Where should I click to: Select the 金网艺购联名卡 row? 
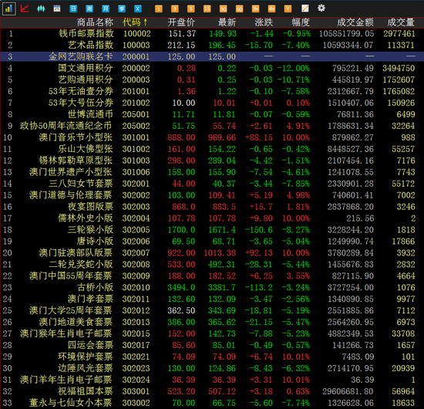click(212, 56)
